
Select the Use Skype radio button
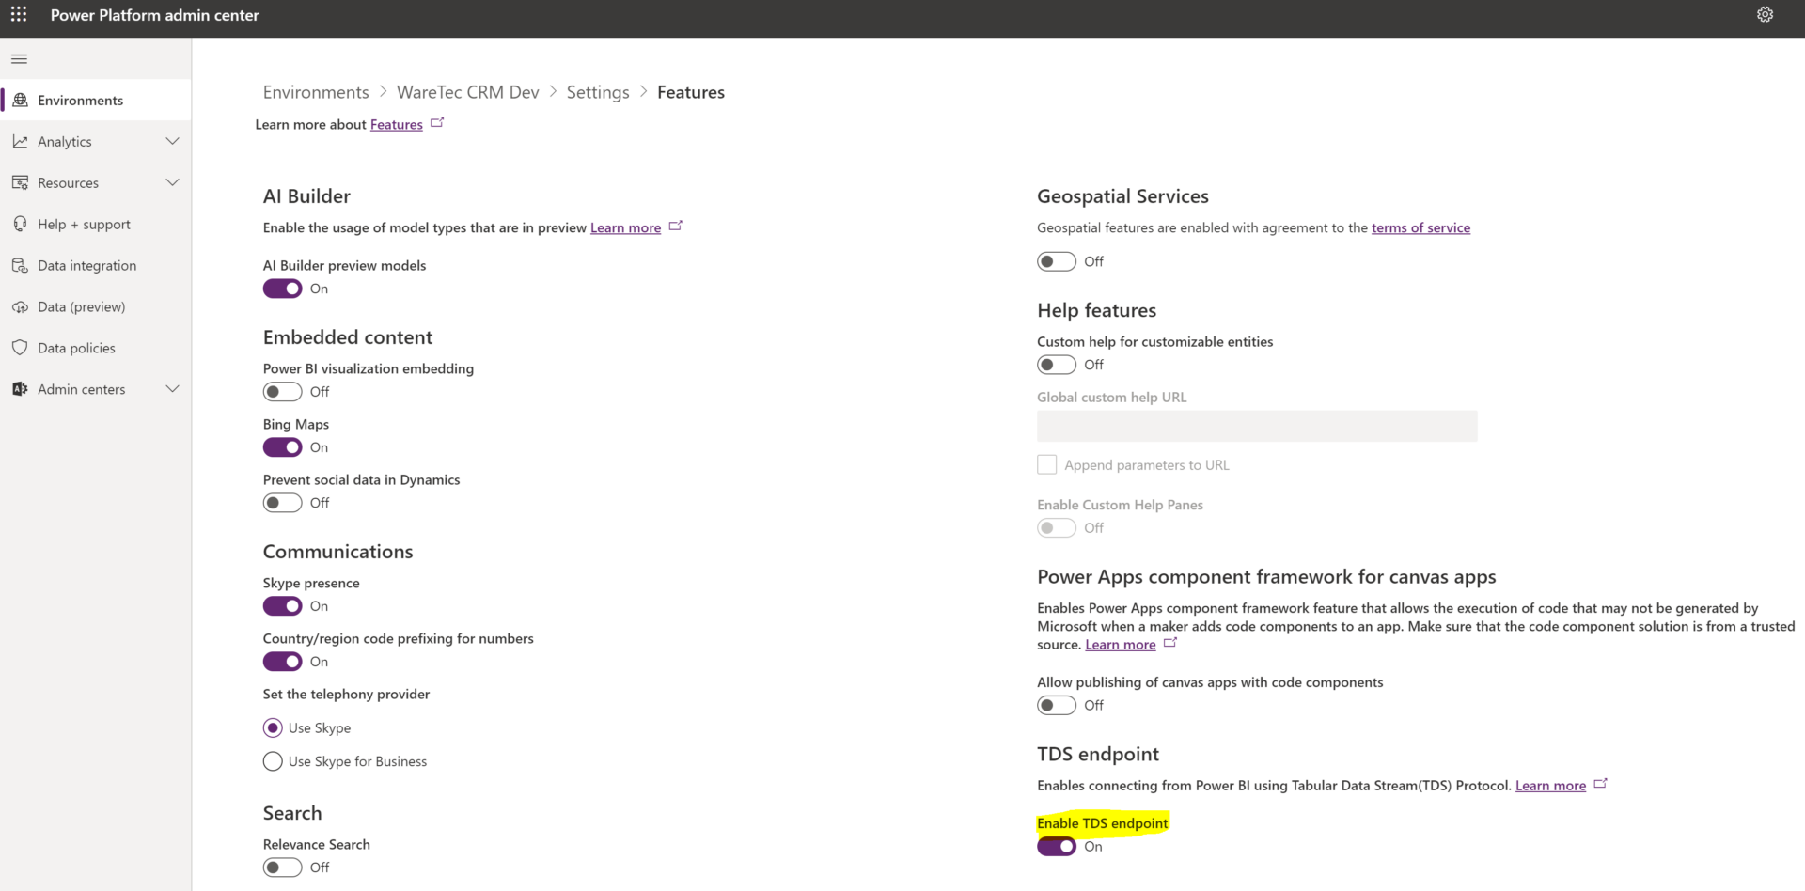click(x=273, y=727)
